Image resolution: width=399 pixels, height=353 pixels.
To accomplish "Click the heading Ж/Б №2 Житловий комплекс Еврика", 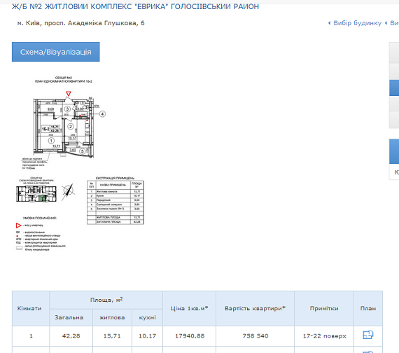I will [x=135, y=6].
